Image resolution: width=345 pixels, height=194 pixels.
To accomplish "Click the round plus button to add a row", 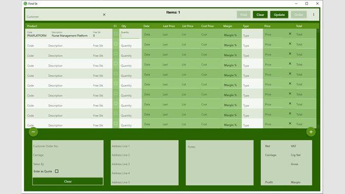I will (311, 132).
